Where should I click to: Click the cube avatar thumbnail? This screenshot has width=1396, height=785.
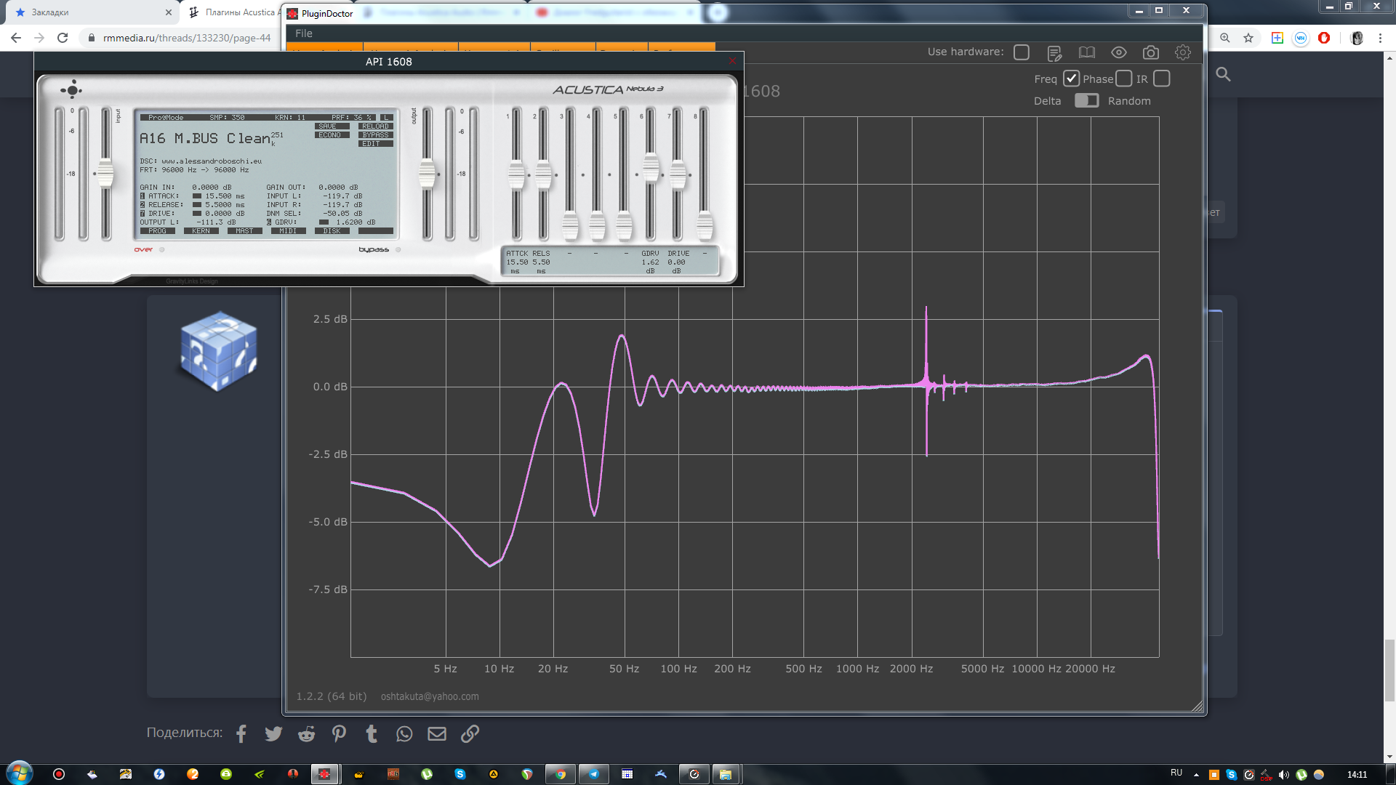[x=219, y=351]
